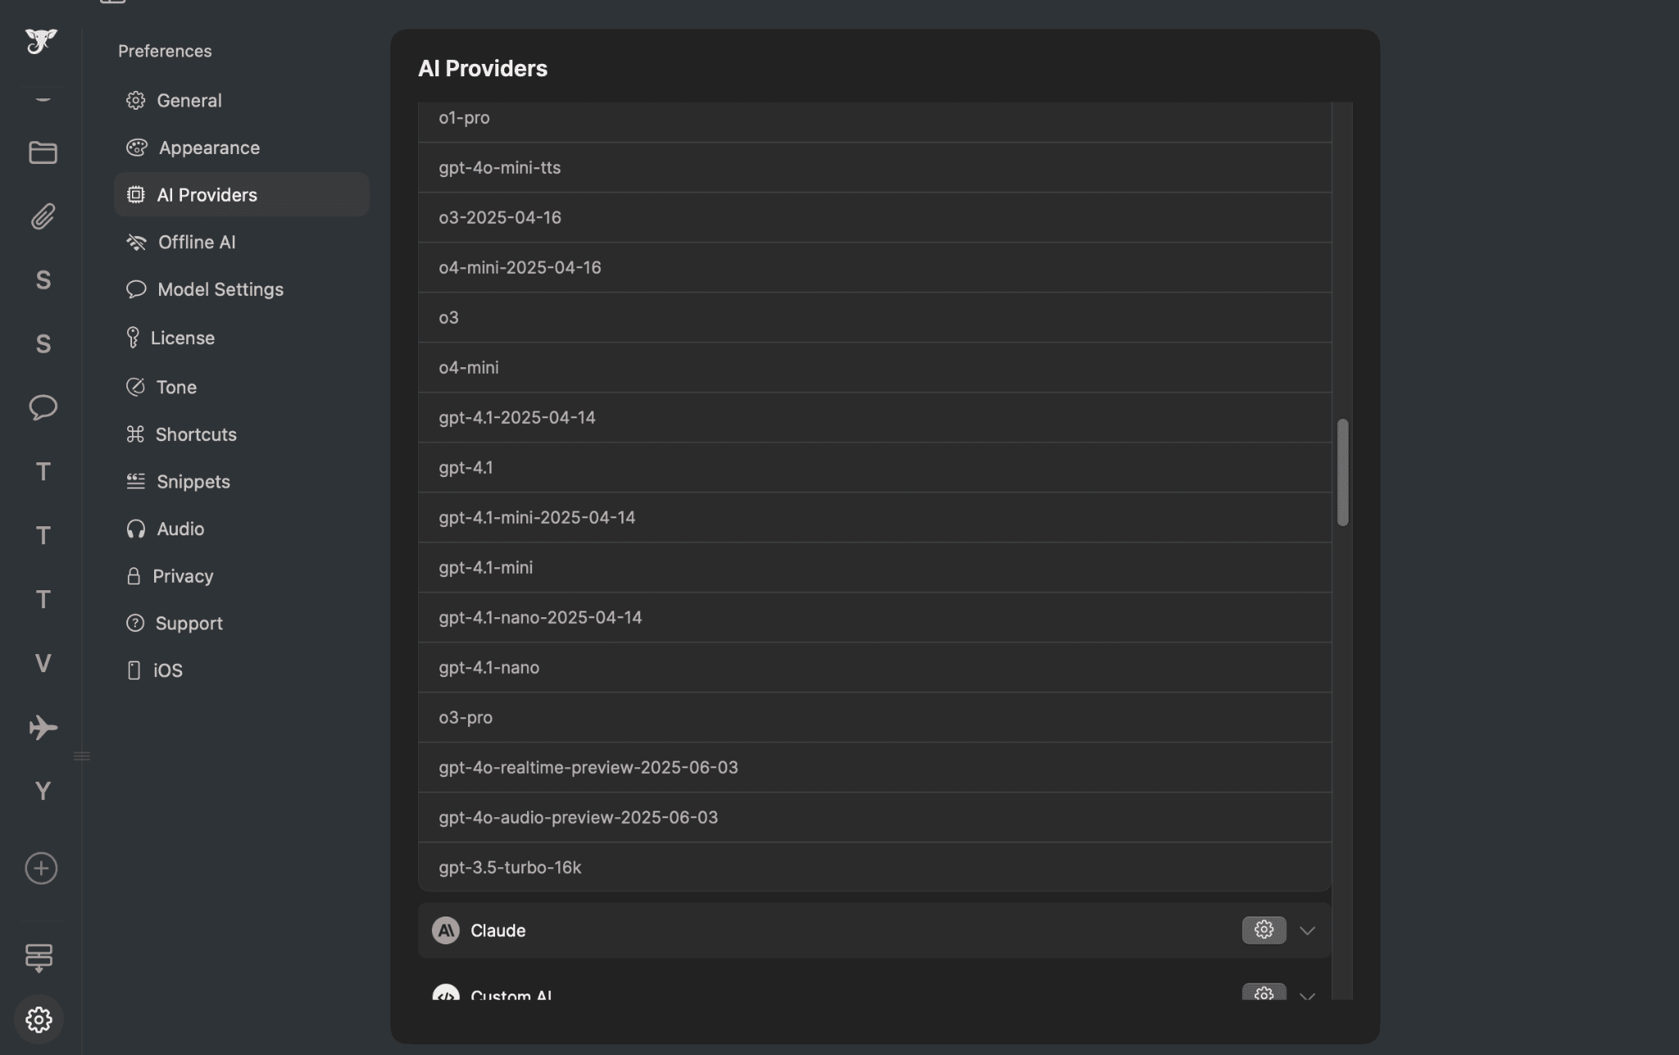Screen dimensions: 1679x1055
Task: Click the headphones icon beside Audio
Action: 136,529
